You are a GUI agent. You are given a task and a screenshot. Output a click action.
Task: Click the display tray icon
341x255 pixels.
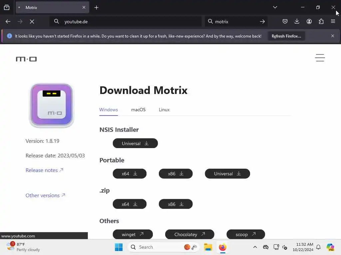[x=276, y=247]
